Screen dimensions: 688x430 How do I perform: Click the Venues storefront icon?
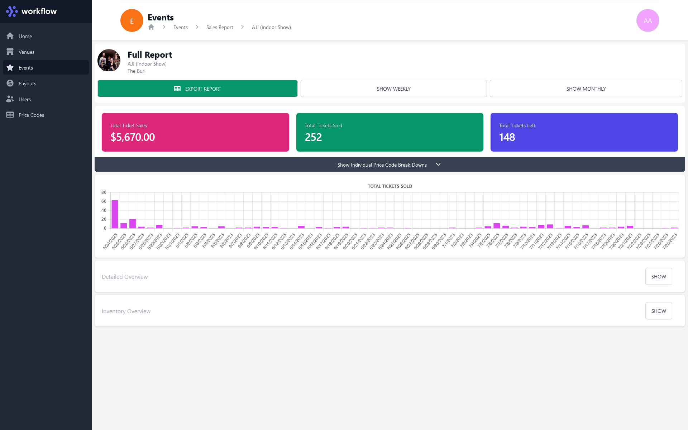coord(10,52)
